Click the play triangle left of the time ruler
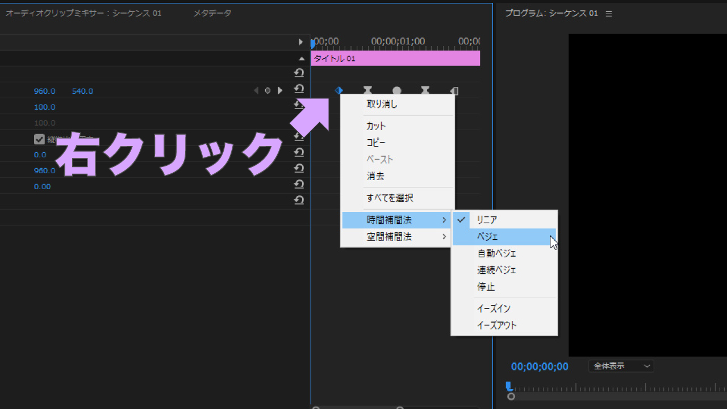 tap(301, 42)
